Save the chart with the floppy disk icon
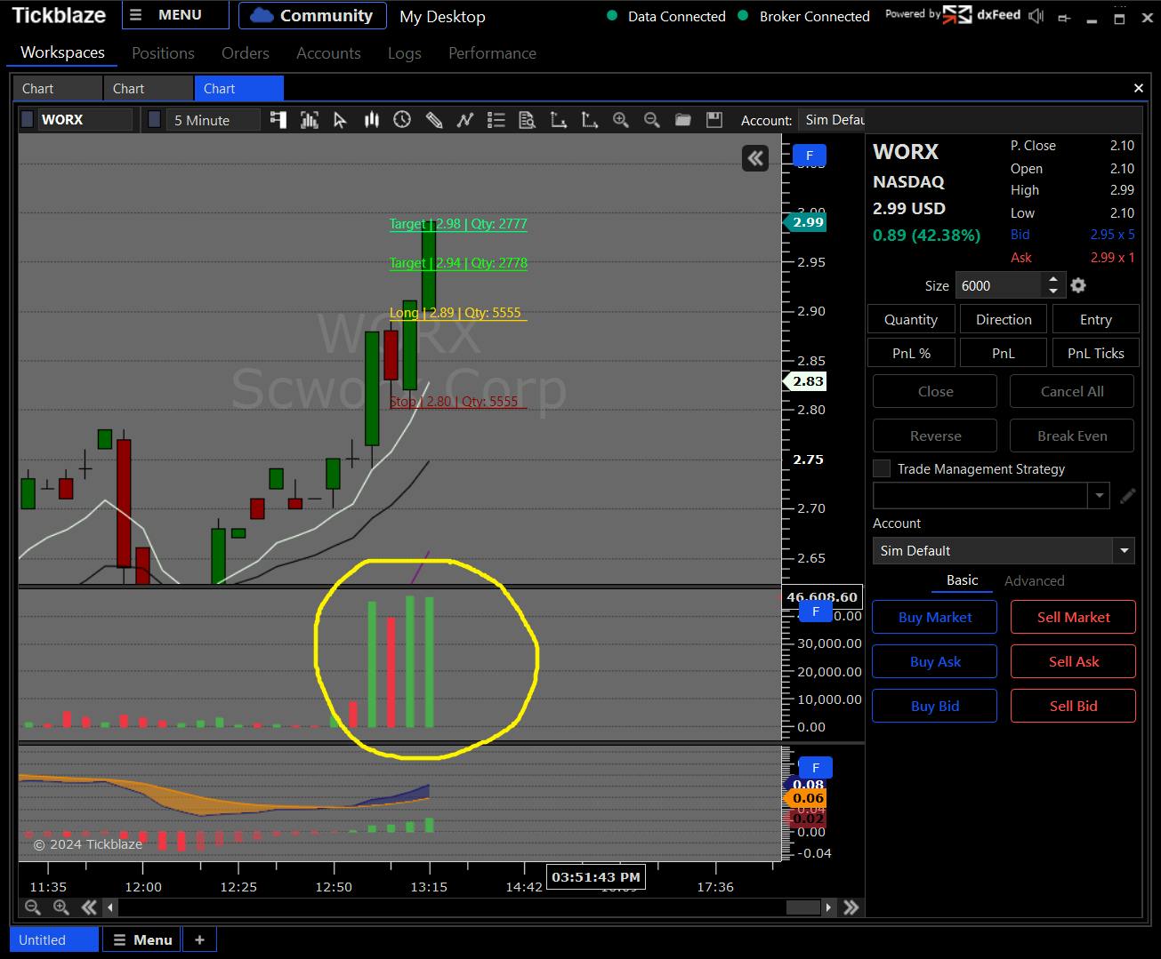1161x959 pixels. click(x=714, y=120)
